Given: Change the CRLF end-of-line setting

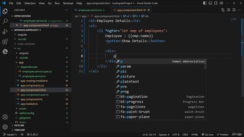Looking at the screenshot, I should pyautogui.click(x=185, y=134).
